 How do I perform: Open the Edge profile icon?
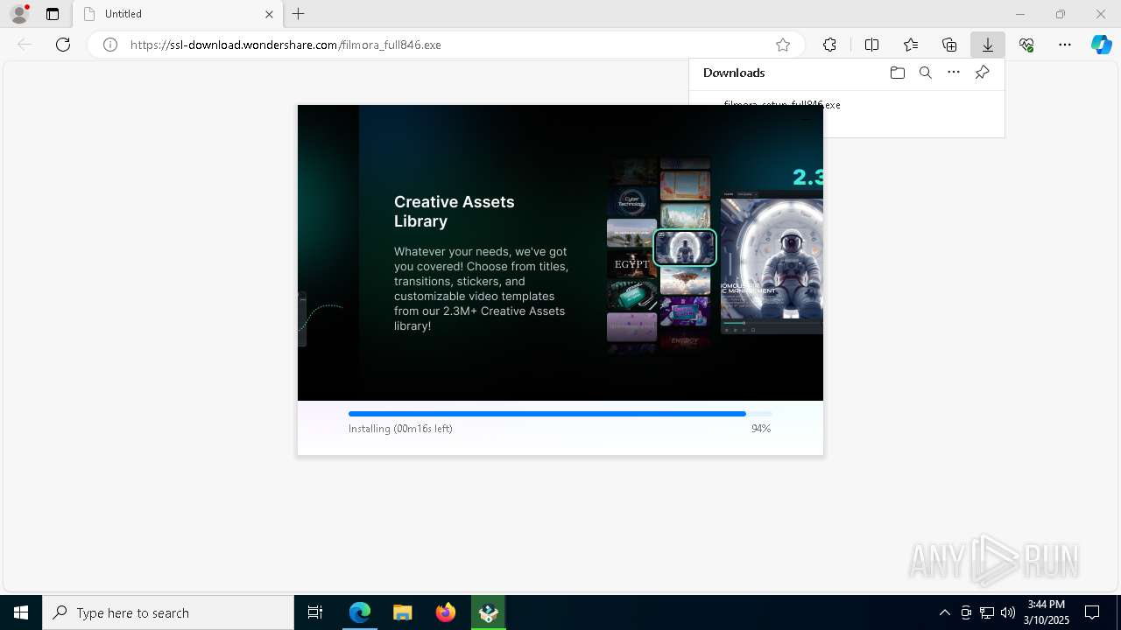(x=18, y=14)
